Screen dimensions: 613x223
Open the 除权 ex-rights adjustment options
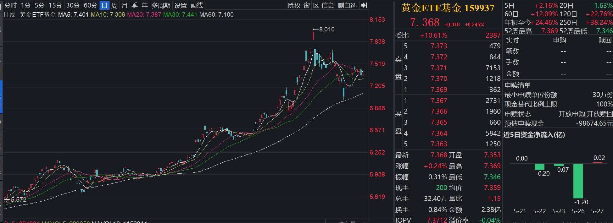294,5
